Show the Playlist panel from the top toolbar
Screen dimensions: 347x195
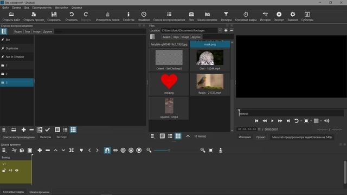169,15
